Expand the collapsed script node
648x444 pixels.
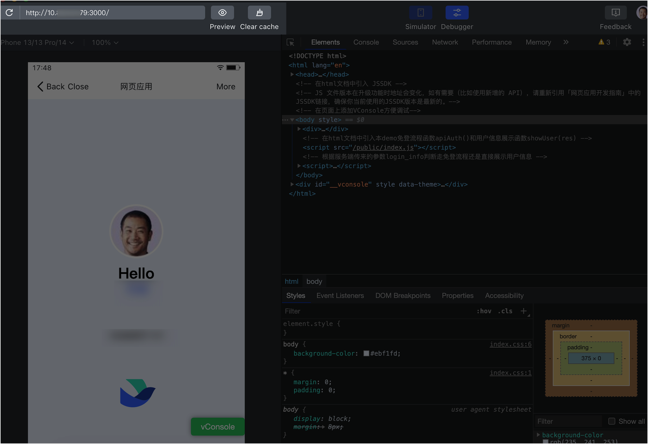[x=299, y=166]
